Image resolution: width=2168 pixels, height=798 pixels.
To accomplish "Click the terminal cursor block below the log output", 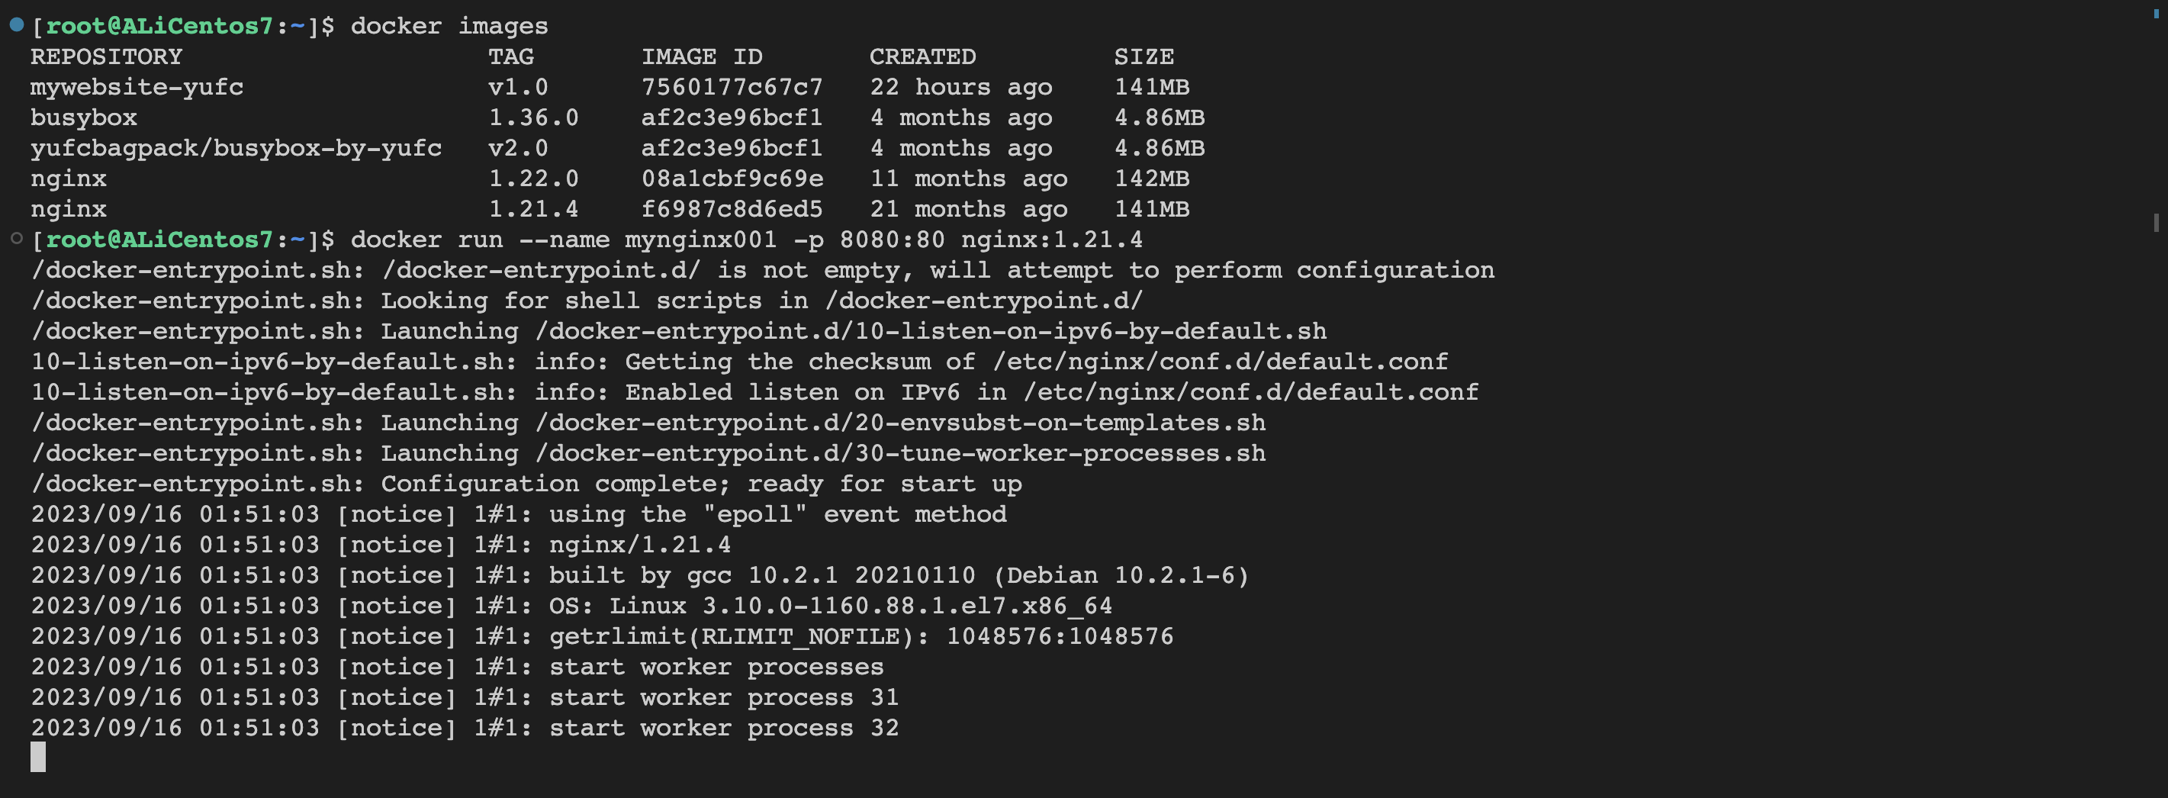I will click(x=38, y=757).
